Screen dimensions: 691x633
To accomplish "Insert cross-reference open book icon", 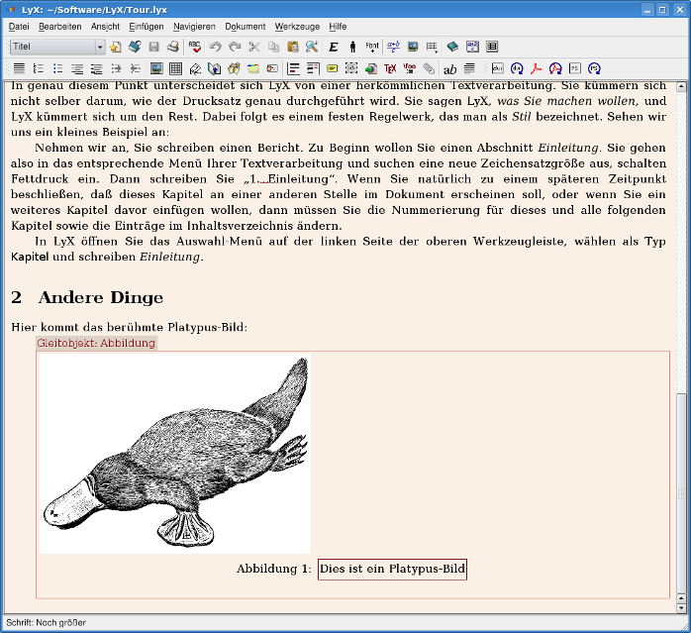I will [x=215, y=68].
